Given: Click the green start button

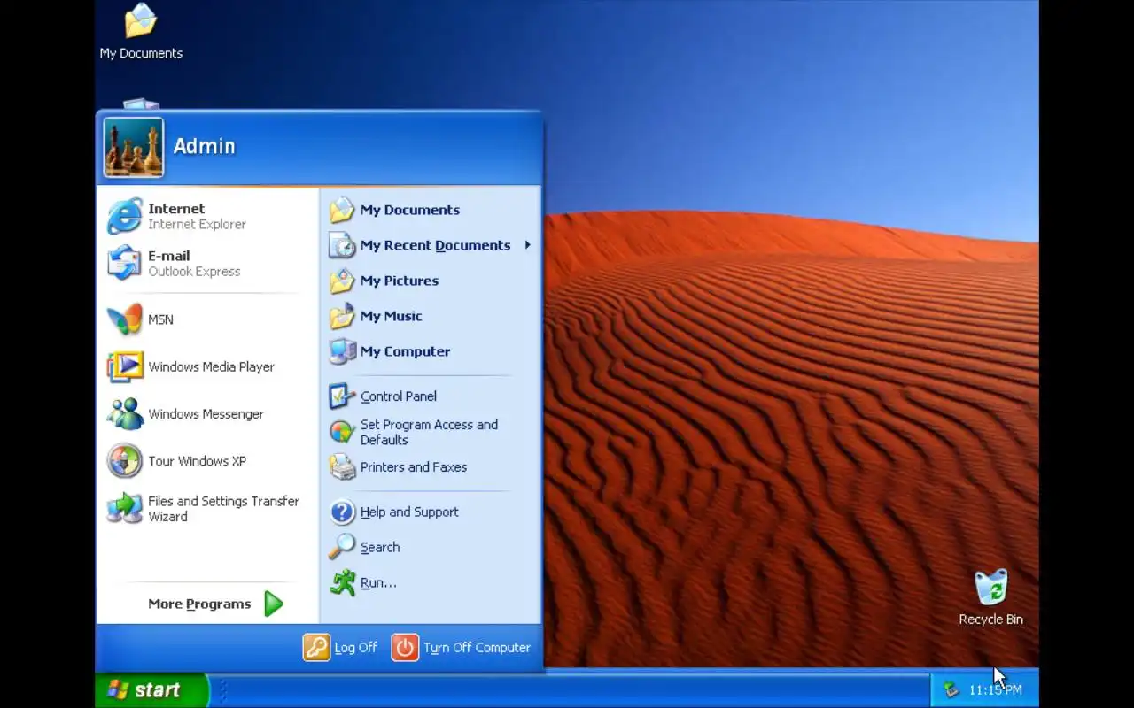Looking at the screenshot, I should click(x=151, y=690).
